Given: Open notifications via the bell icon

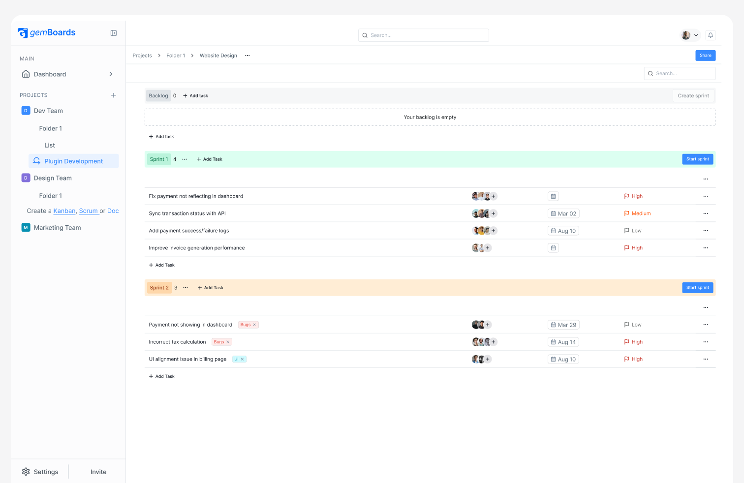Looking at the screenshot, I should [x=710, y=35].
